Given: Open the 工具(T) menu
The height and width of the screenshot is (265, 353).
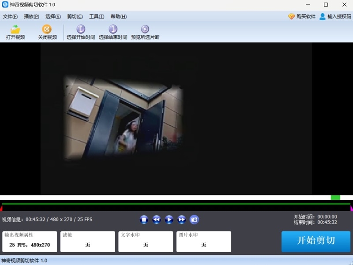Looking at the screenshot, I should (97, 16).
